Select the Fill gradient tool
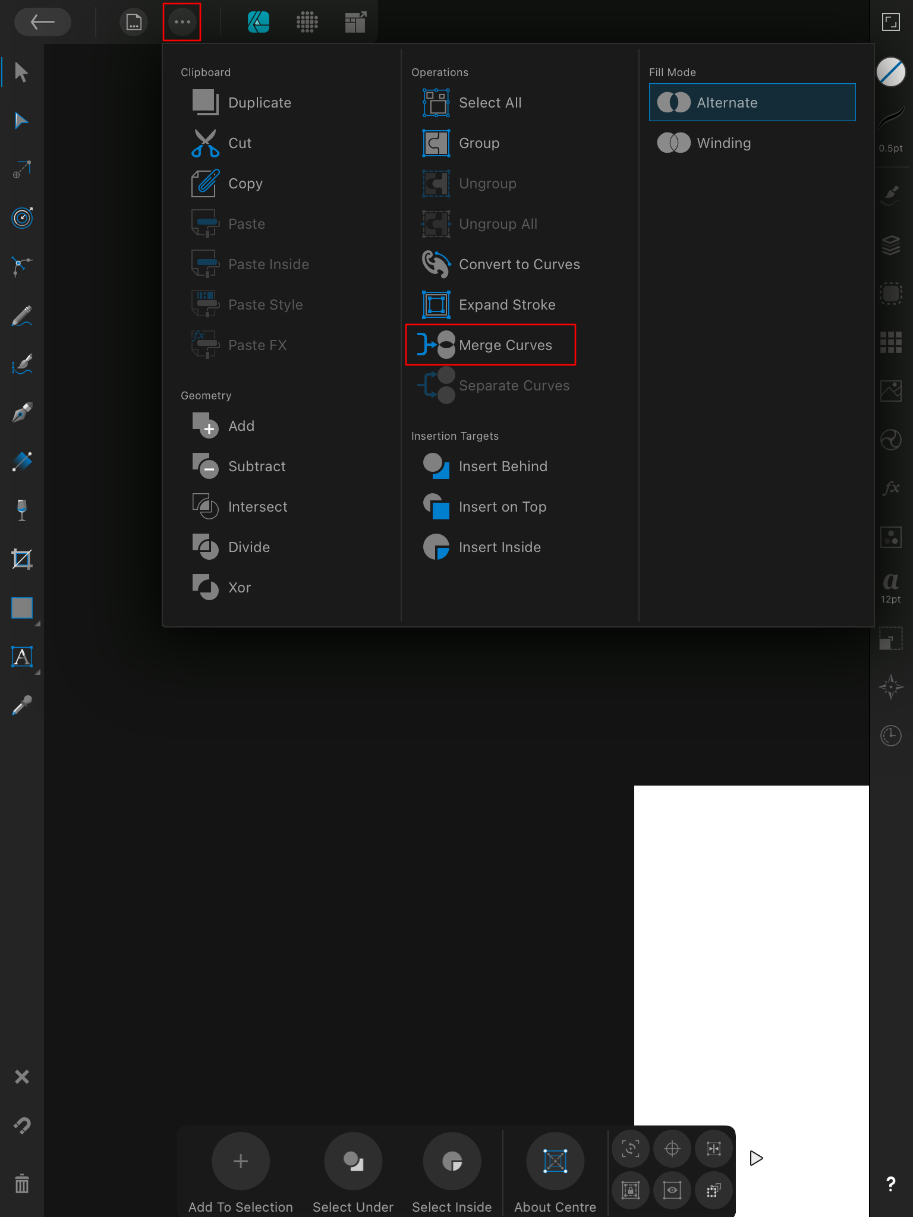 22,462
